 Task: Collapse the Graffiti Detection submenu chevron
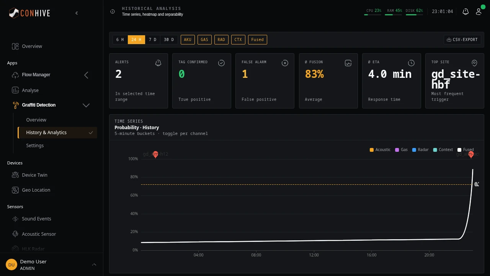86,105
